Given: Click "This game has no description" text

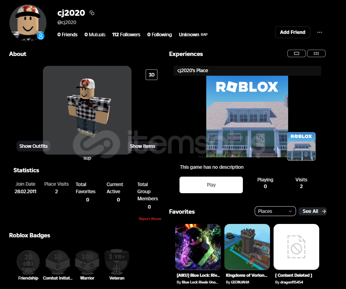Looking at the screenshot, I should click(x=212, y=167).
